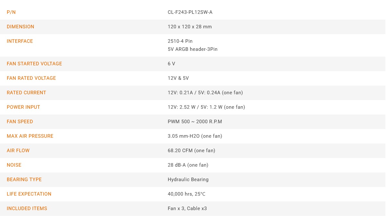Screen dimensions: 387x222
Task: Click the Fan x 3, Cable x3 text
Action: (x=187, y=208)
